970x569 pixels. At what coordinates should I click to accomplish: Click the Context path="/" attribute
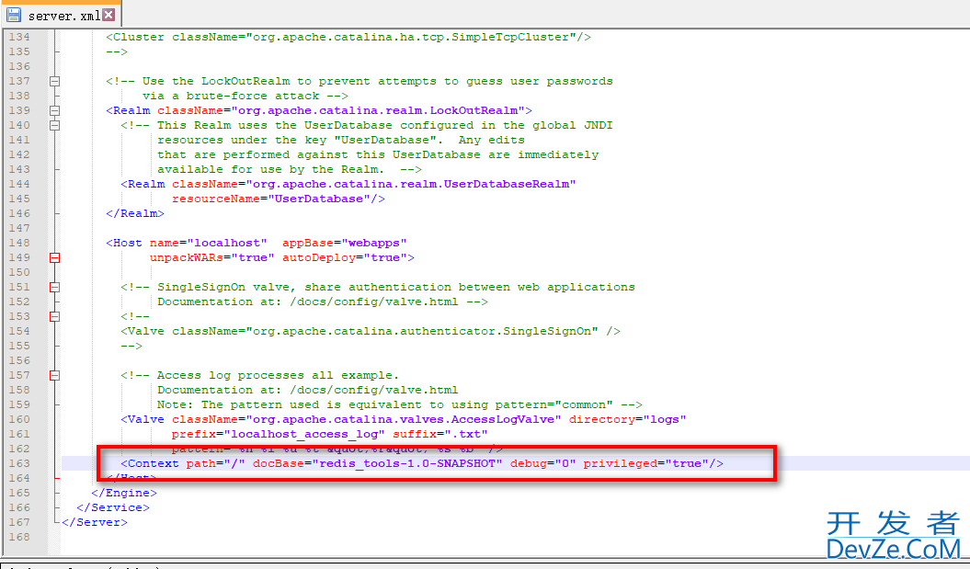(215, 464)
